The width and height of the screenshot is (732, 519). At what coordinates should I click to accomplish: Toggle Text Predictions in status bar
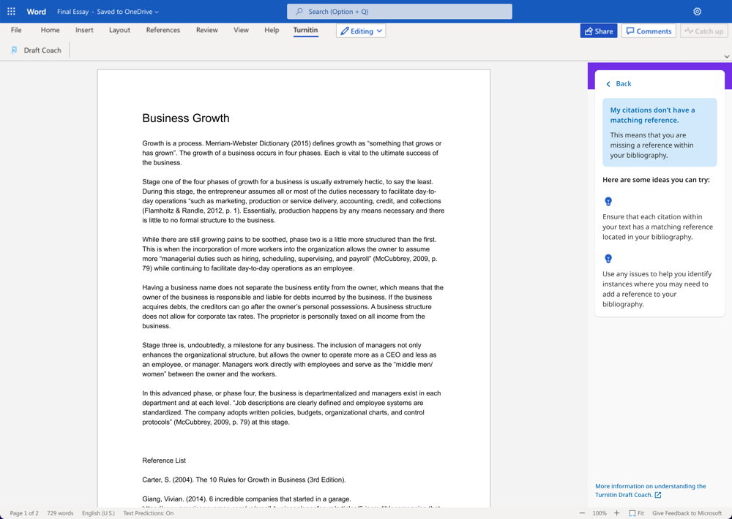click(148, 513)
